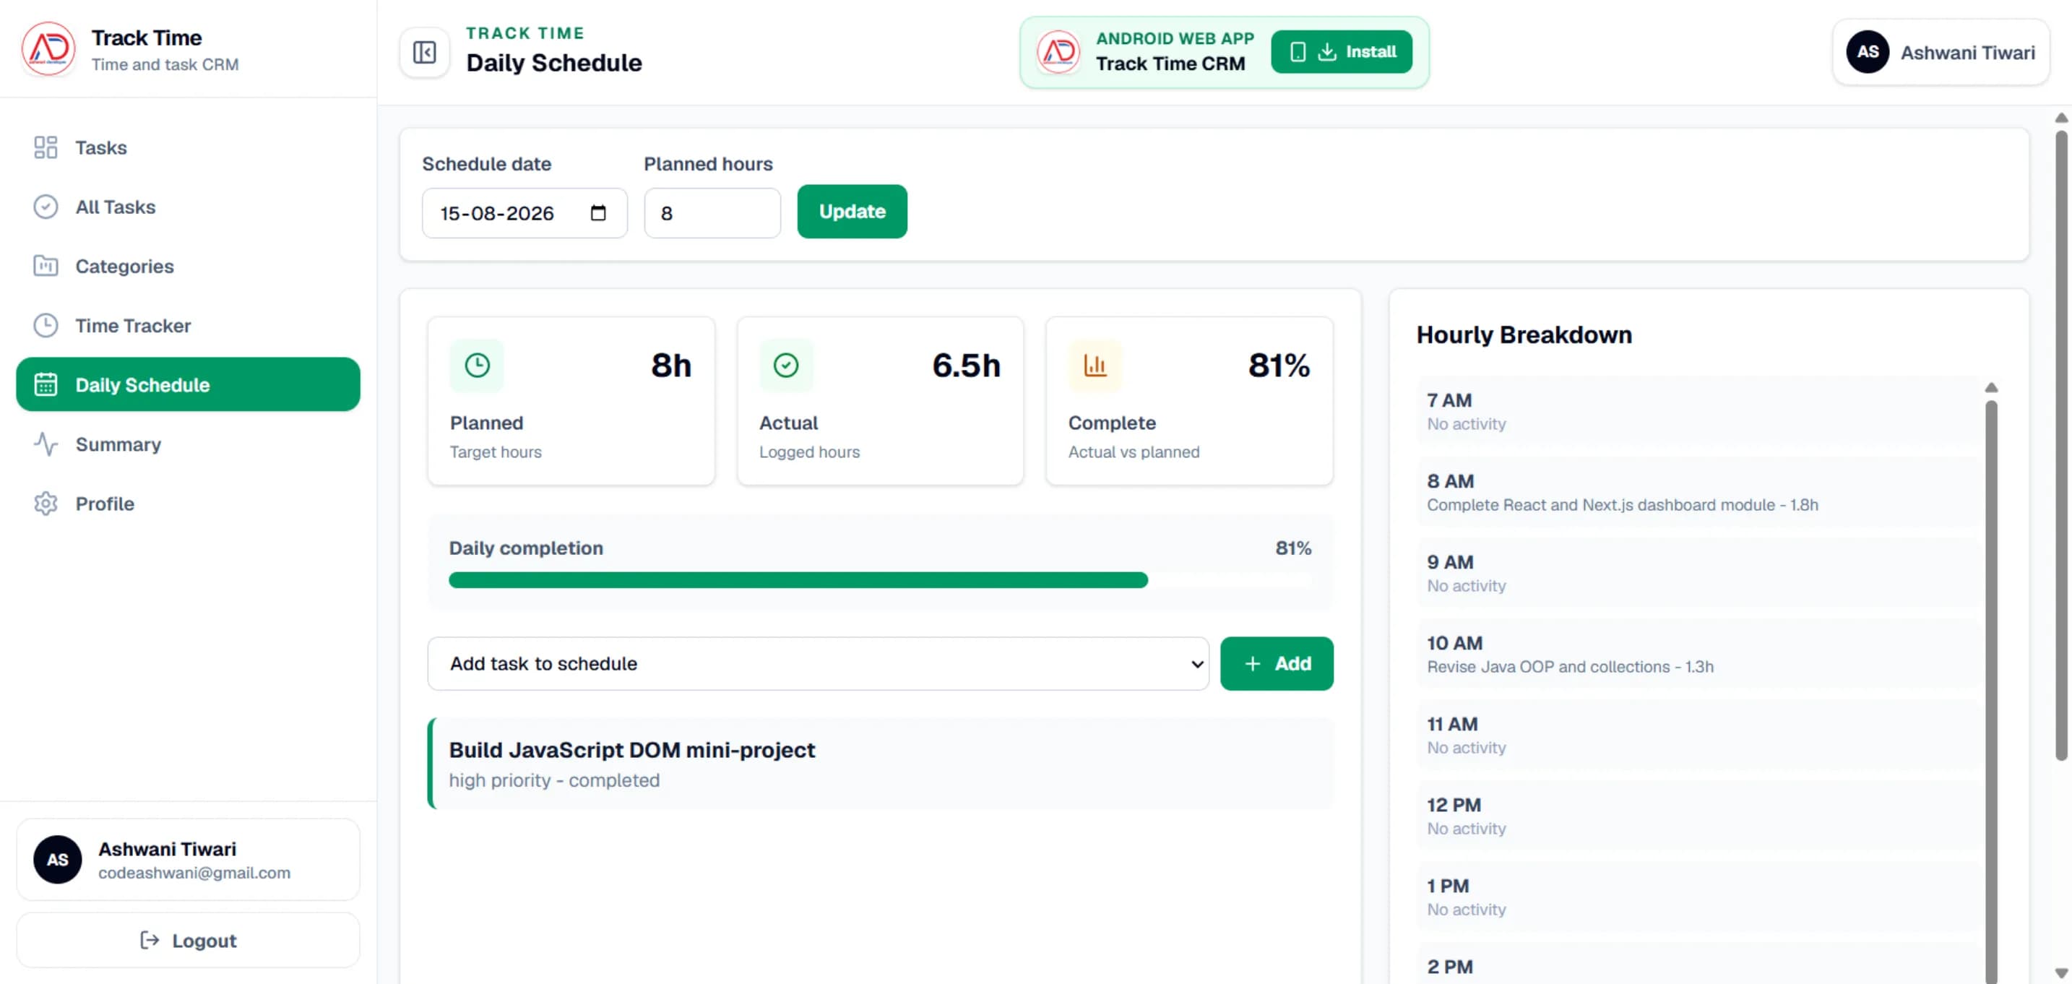Open the Ashwani Tiwari user menu at top right
This screenshot has height=984, width=2072.
[x=1940, y=52]
